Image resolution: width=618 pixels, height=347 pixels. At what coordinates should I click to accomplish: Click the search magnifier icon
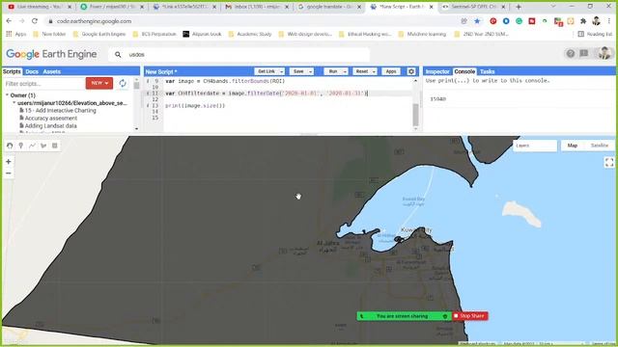coord(118,55)
